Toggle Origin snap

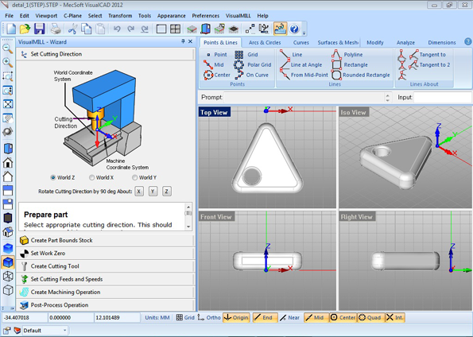click(237, 317)
